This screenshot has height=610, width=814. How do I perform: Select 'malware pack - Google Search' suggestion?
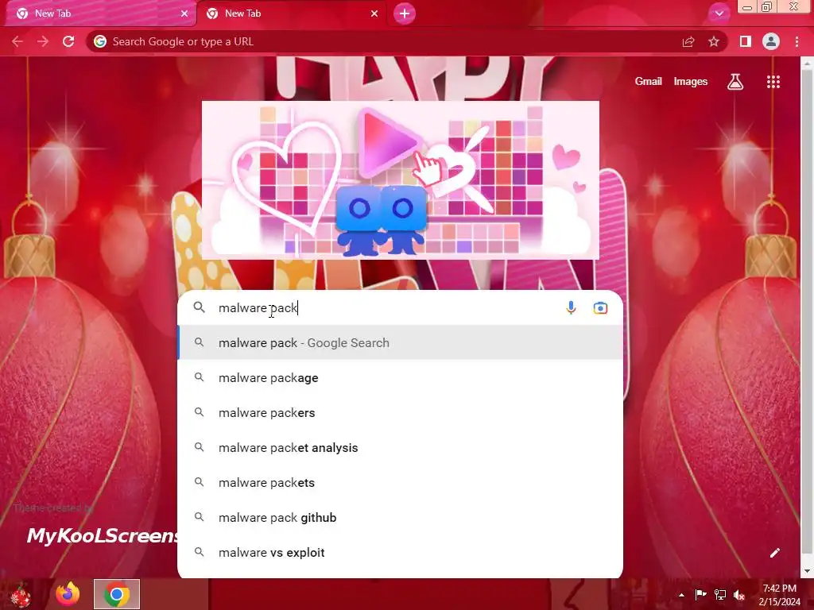point(401,342)
